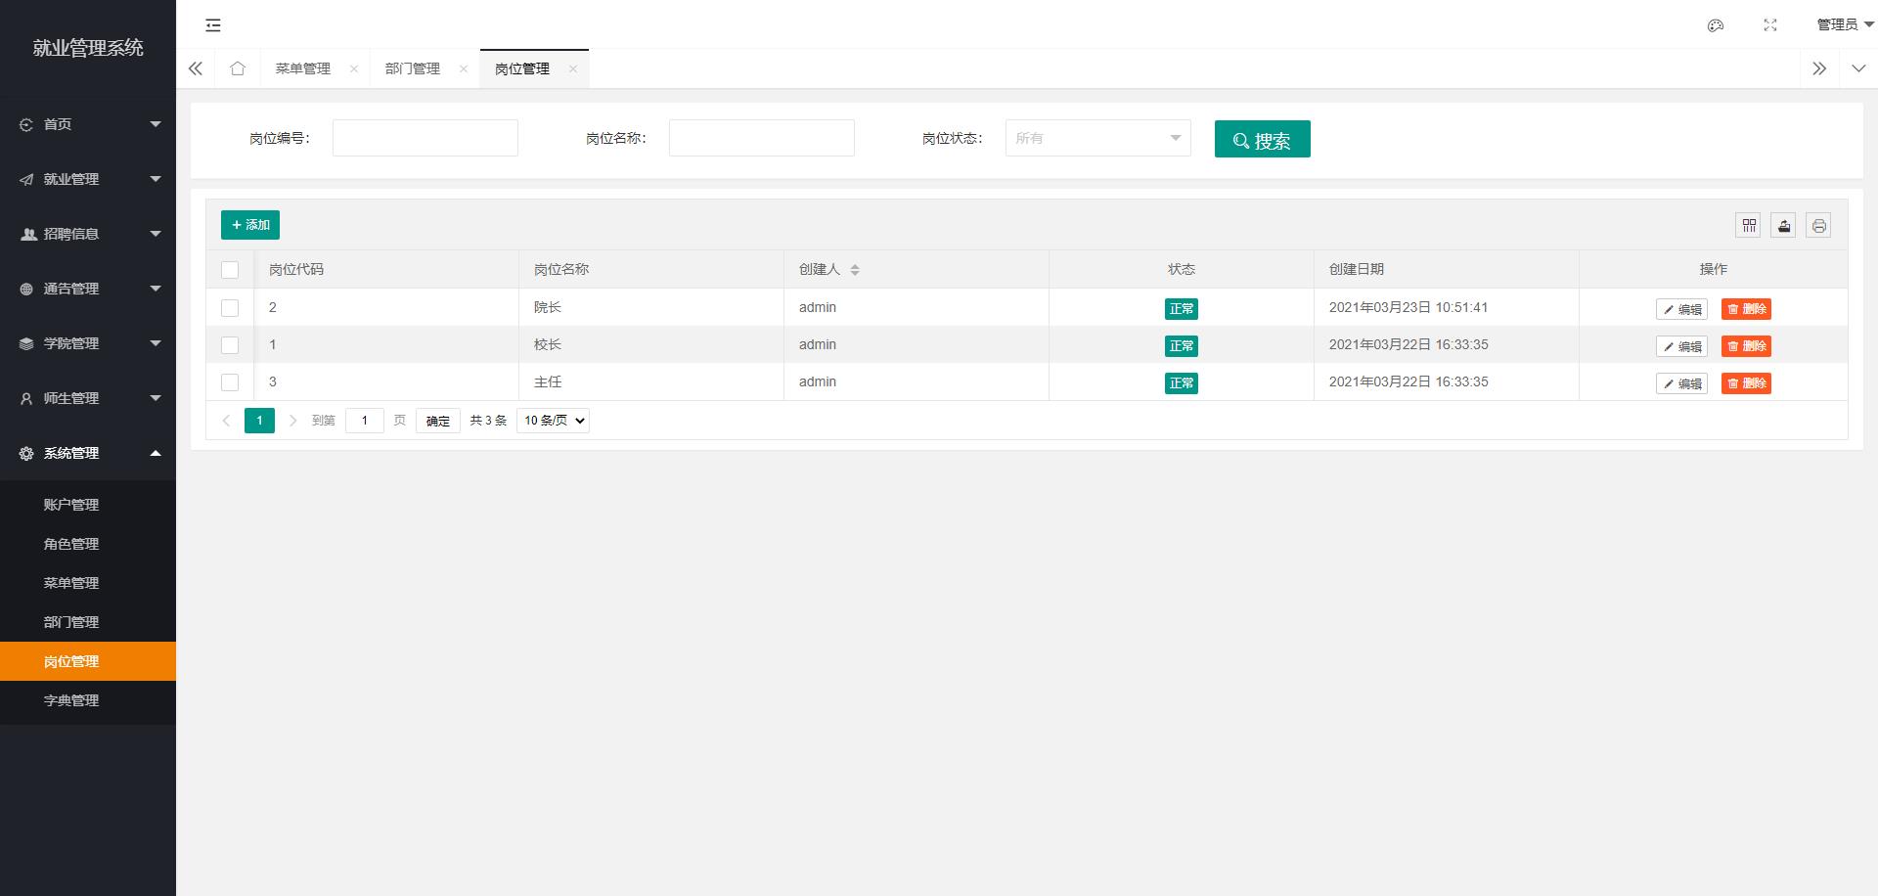The image size is (1878, 896).
Task: Open the column filter grid icon
Action: click(1749, 226)
